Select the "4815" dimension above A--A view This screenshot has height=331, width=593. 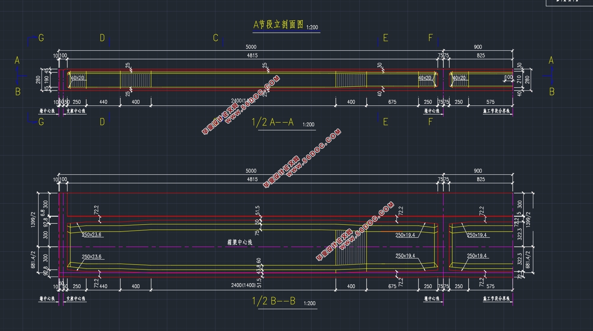coord(252,55)
